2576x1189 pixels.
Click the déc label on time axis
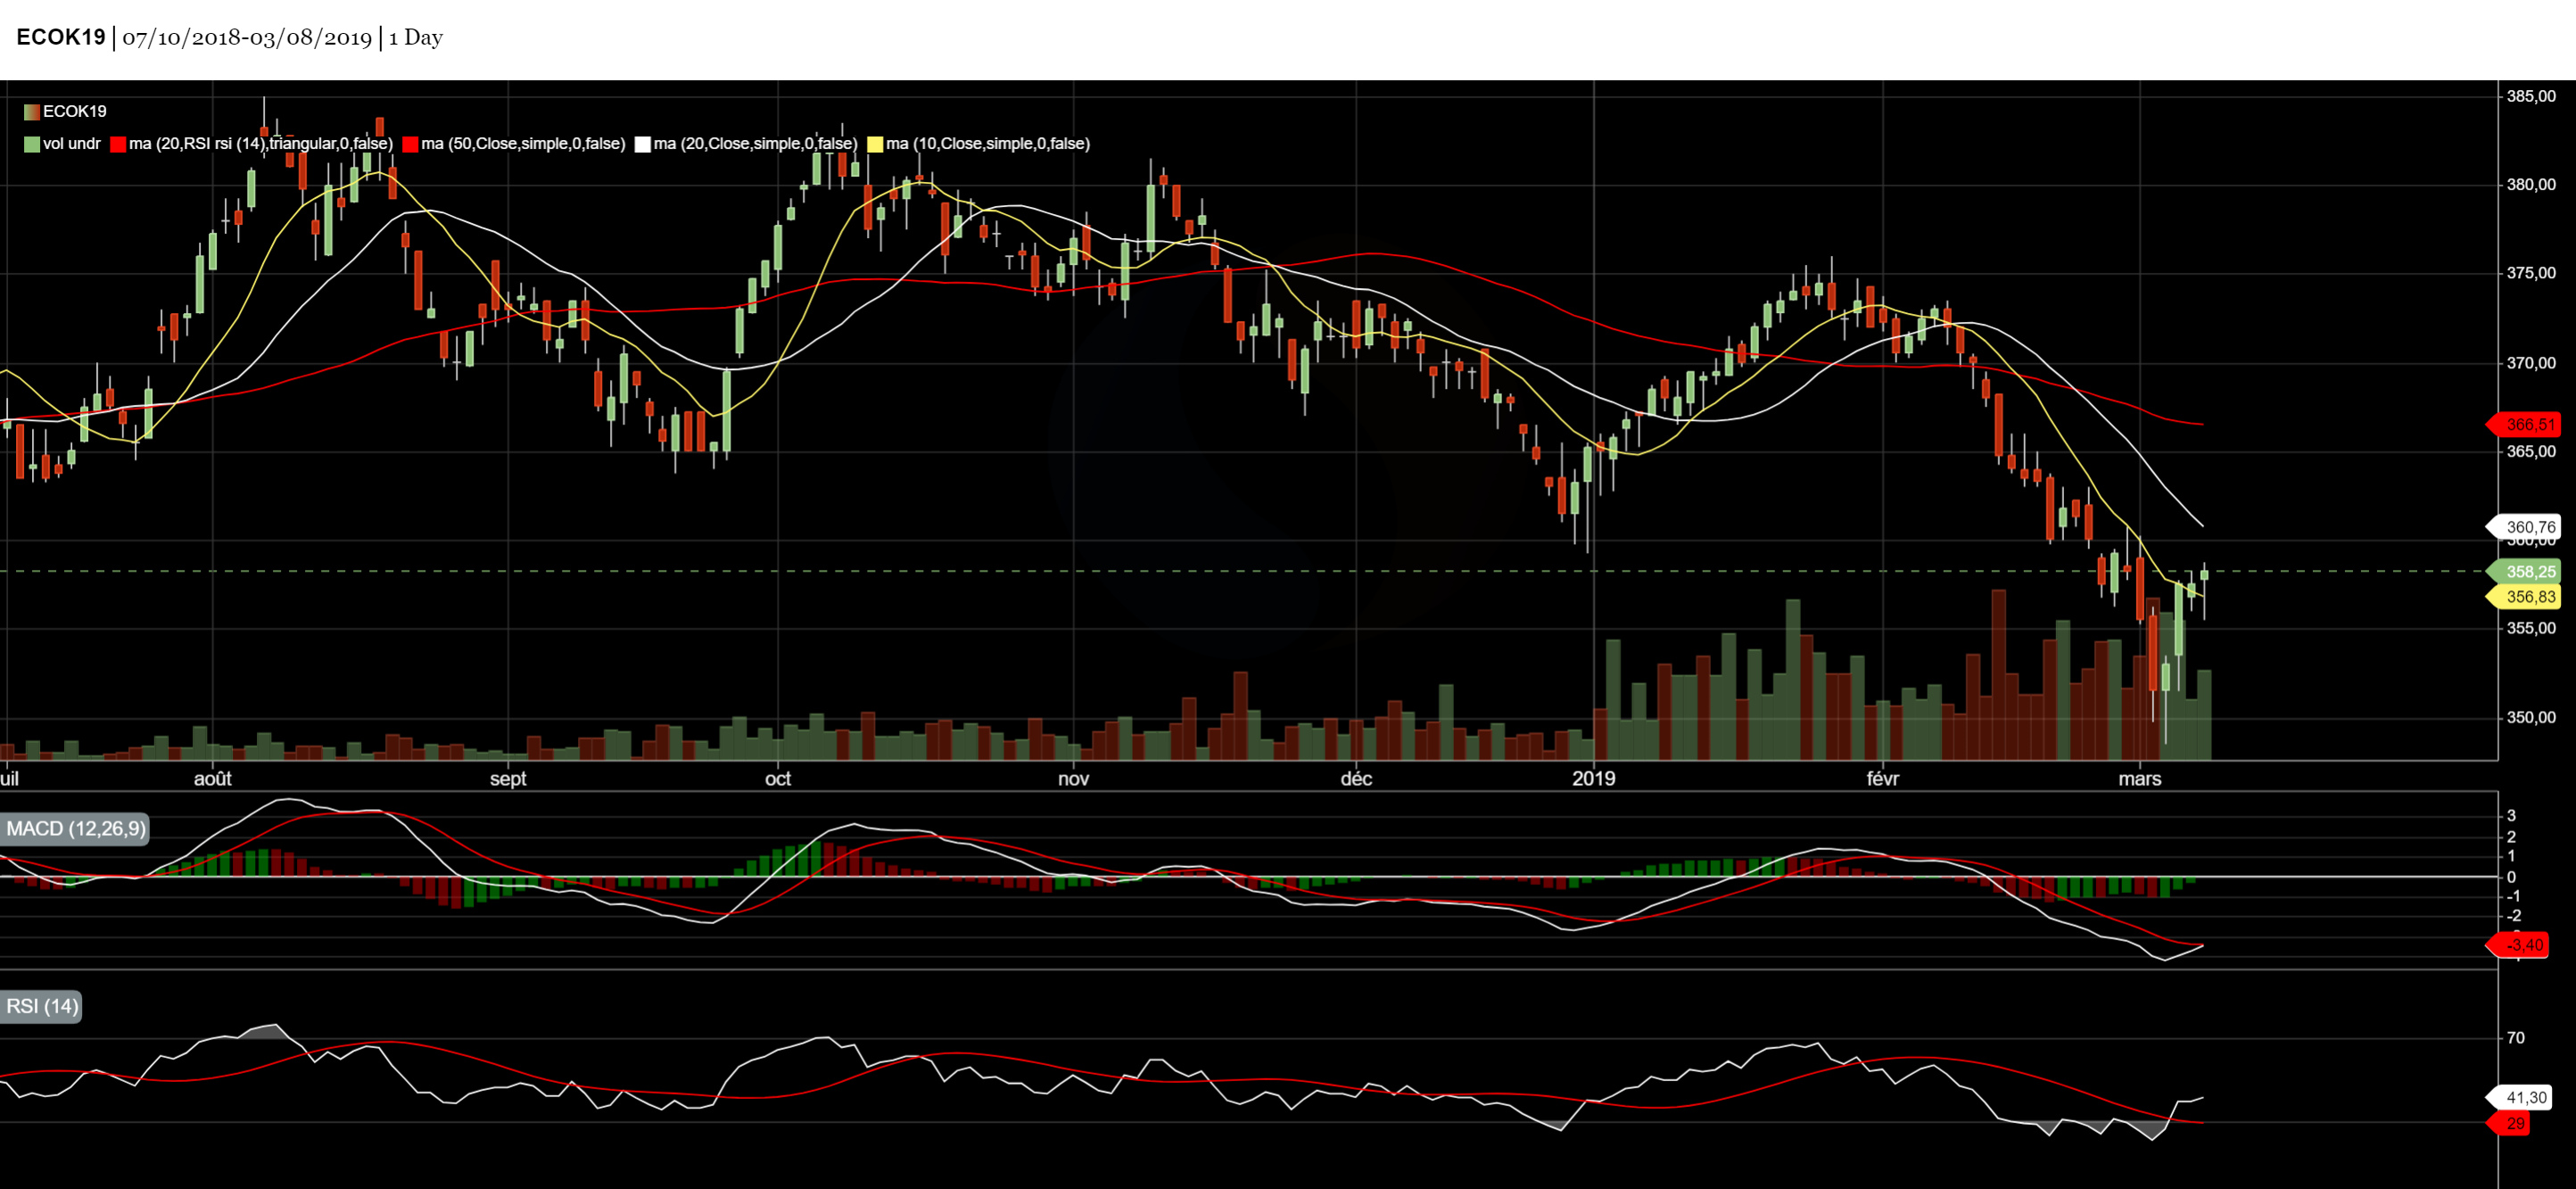pyautogui.click(x=1357, y=779)
